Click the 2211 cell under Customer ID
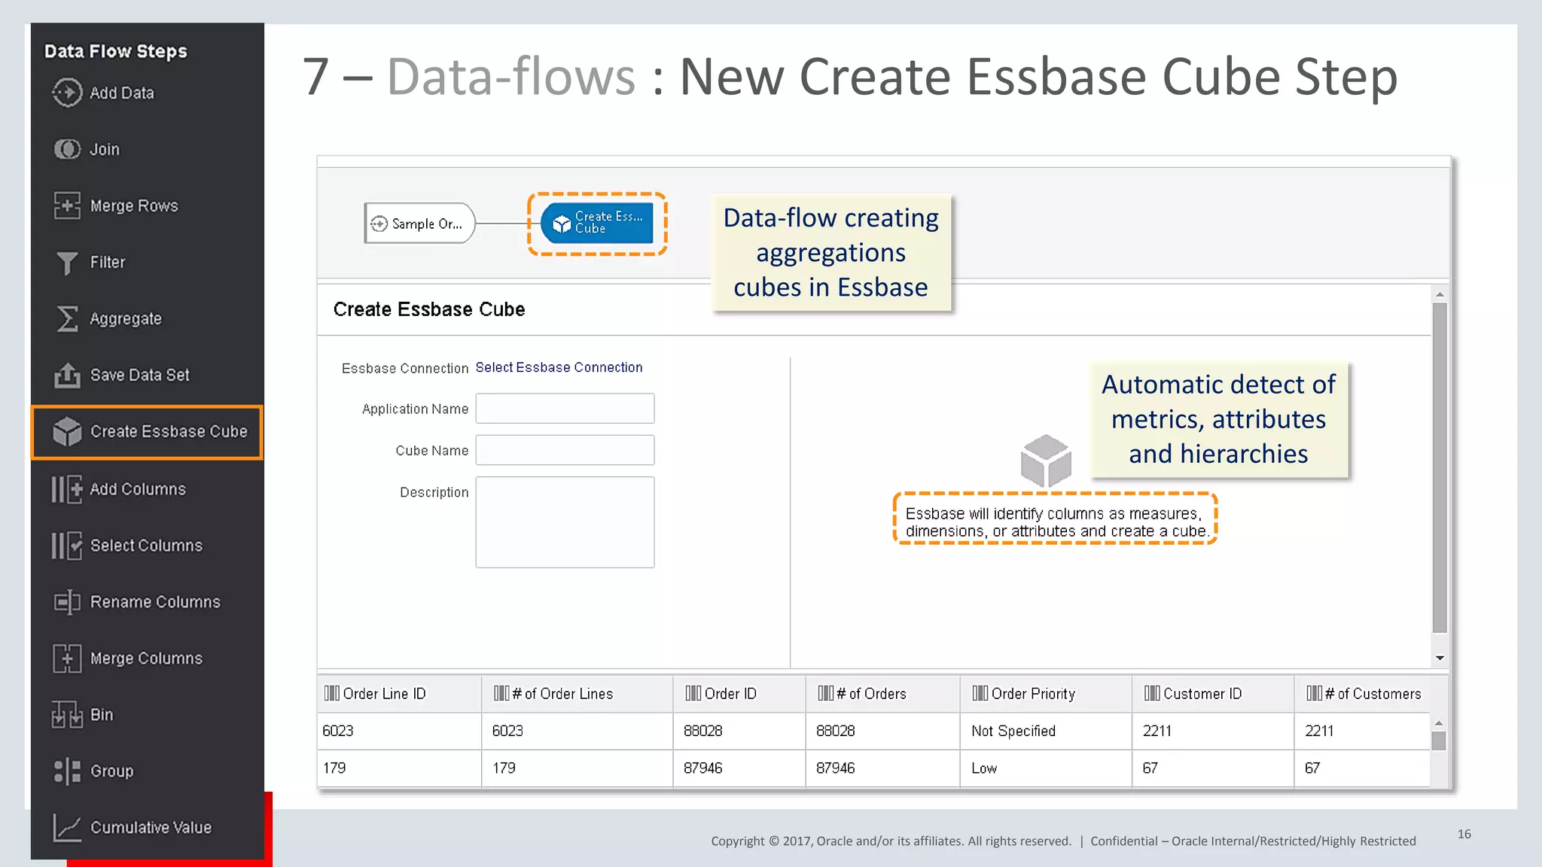This screenshot has width=1542, height=867. tap(1213, 731)
